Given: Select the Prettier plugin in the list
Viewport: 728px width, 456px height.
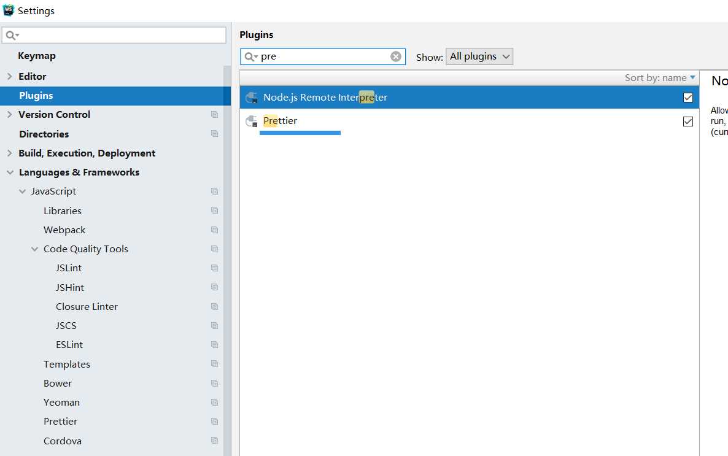Looking at the screenshot, I should (469, 121).
